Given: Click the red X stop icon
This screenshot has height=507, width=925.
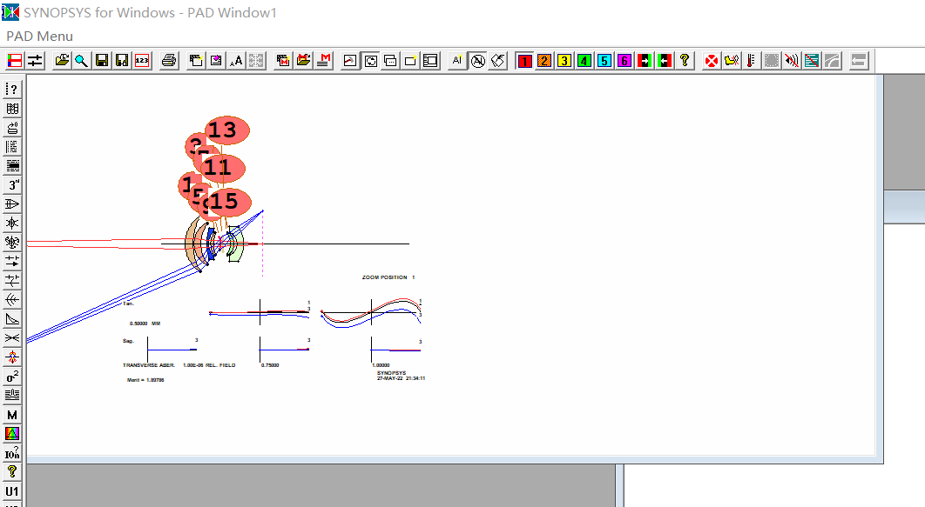Looking at the screenshot, I should click(x=712, y=61).
